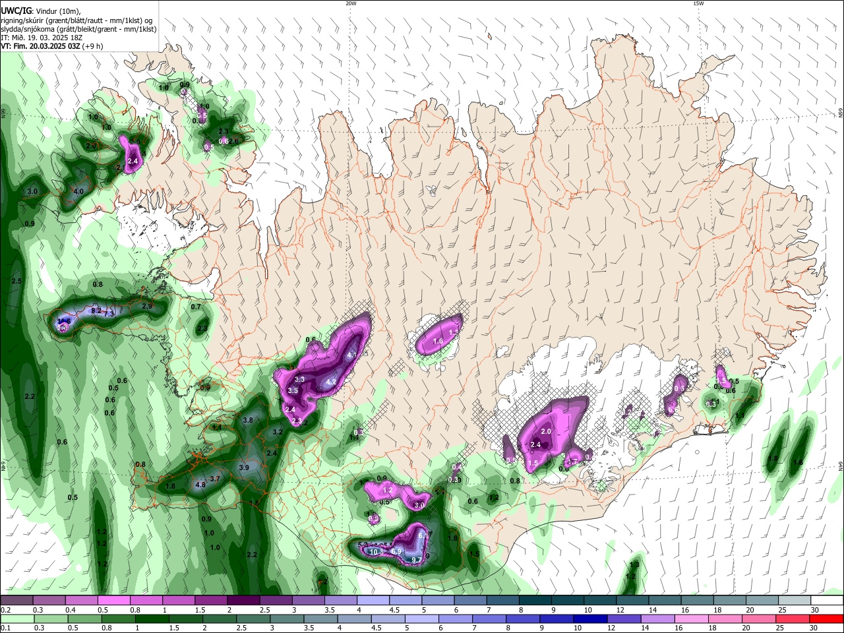Image resolution: width=844 pixels, height=633 pixels.
Task: Select the 7.3 rainfall value
Action: [109, 315]
